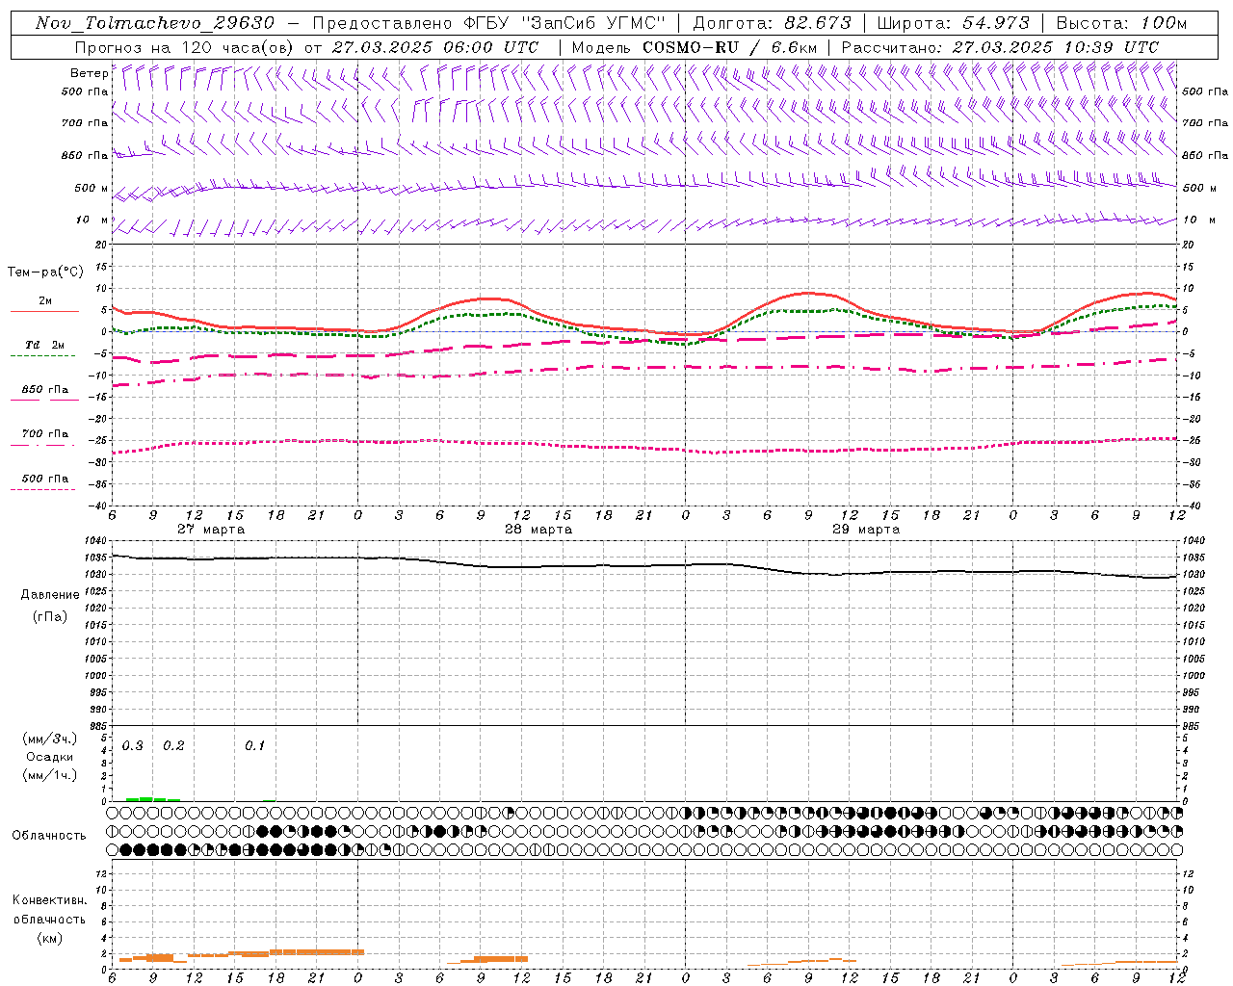The image size is (1233, 986).
Task: Click the 'Ветер' wind panel label
Action: click(89, 73)
